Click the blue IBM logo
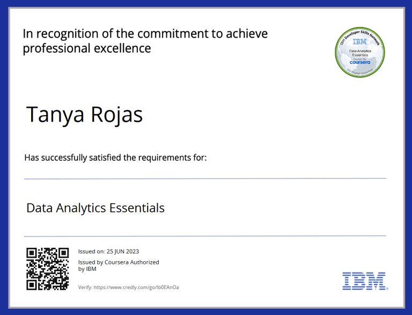412x315 pixels. (365, 281)
